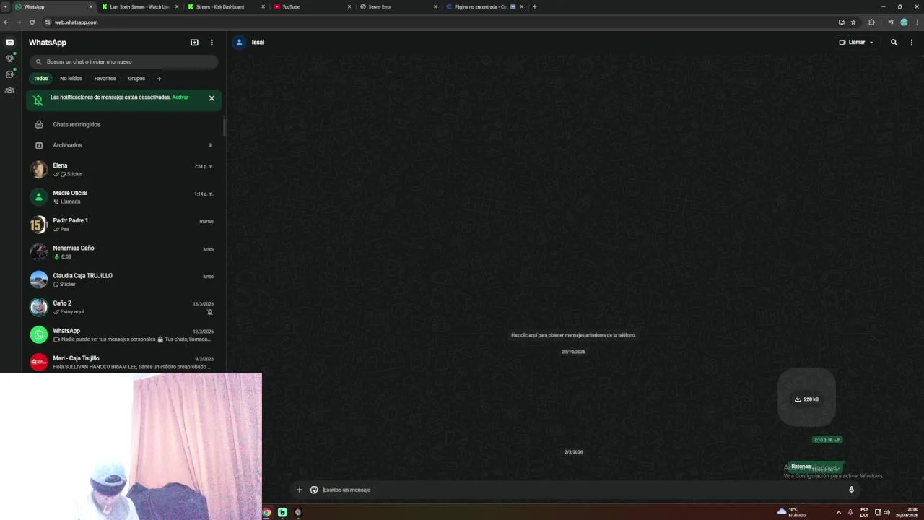This screenshot has height=520, width=924.
Task: Open the Nehemias Caño chat
Action: [x=124, y=252]
